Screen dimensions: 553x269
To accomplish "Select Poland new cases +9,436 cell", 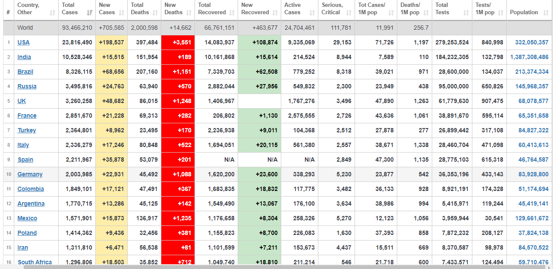I will pos(112,233).
